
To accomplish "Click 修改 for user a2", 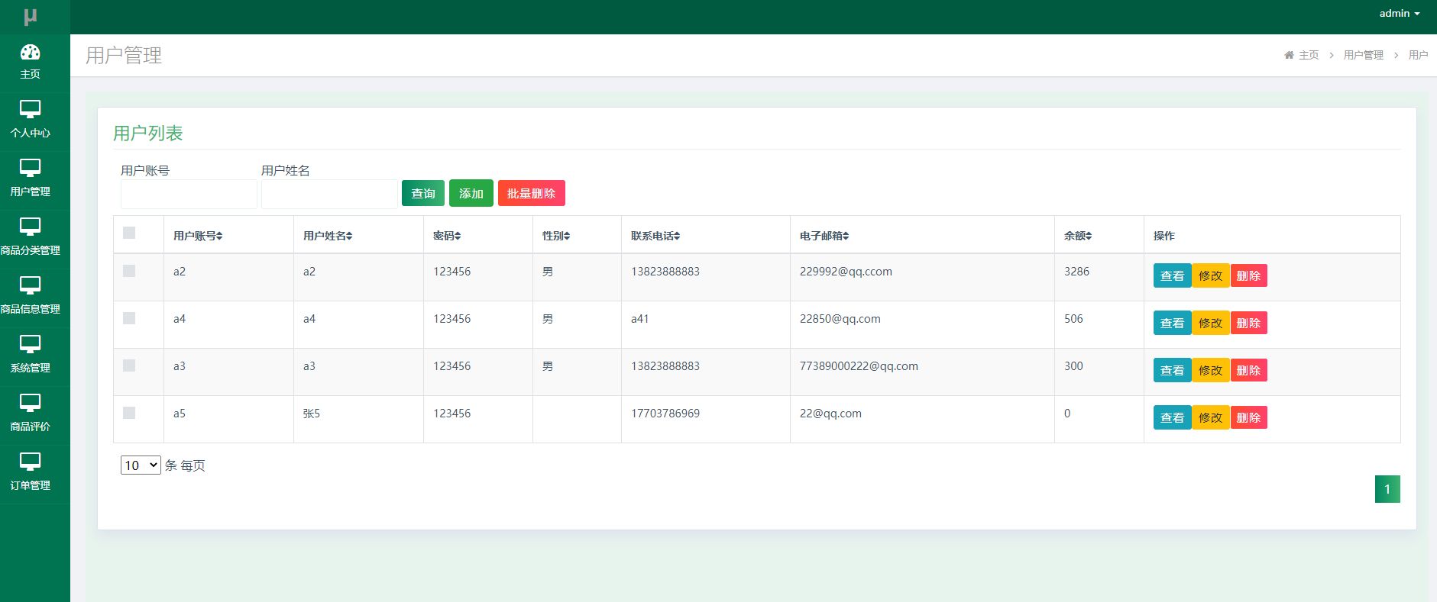I will pos(1210,275).
